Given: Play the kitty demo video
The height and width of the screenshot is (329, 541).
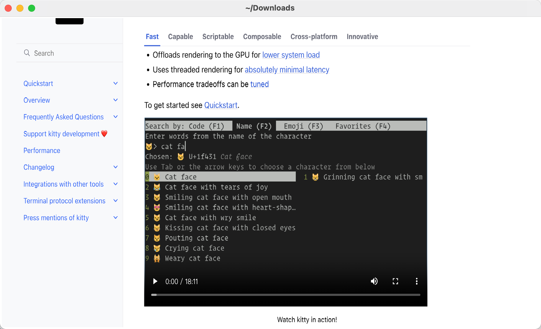Looking at the screenshot, I should point(155,281).
